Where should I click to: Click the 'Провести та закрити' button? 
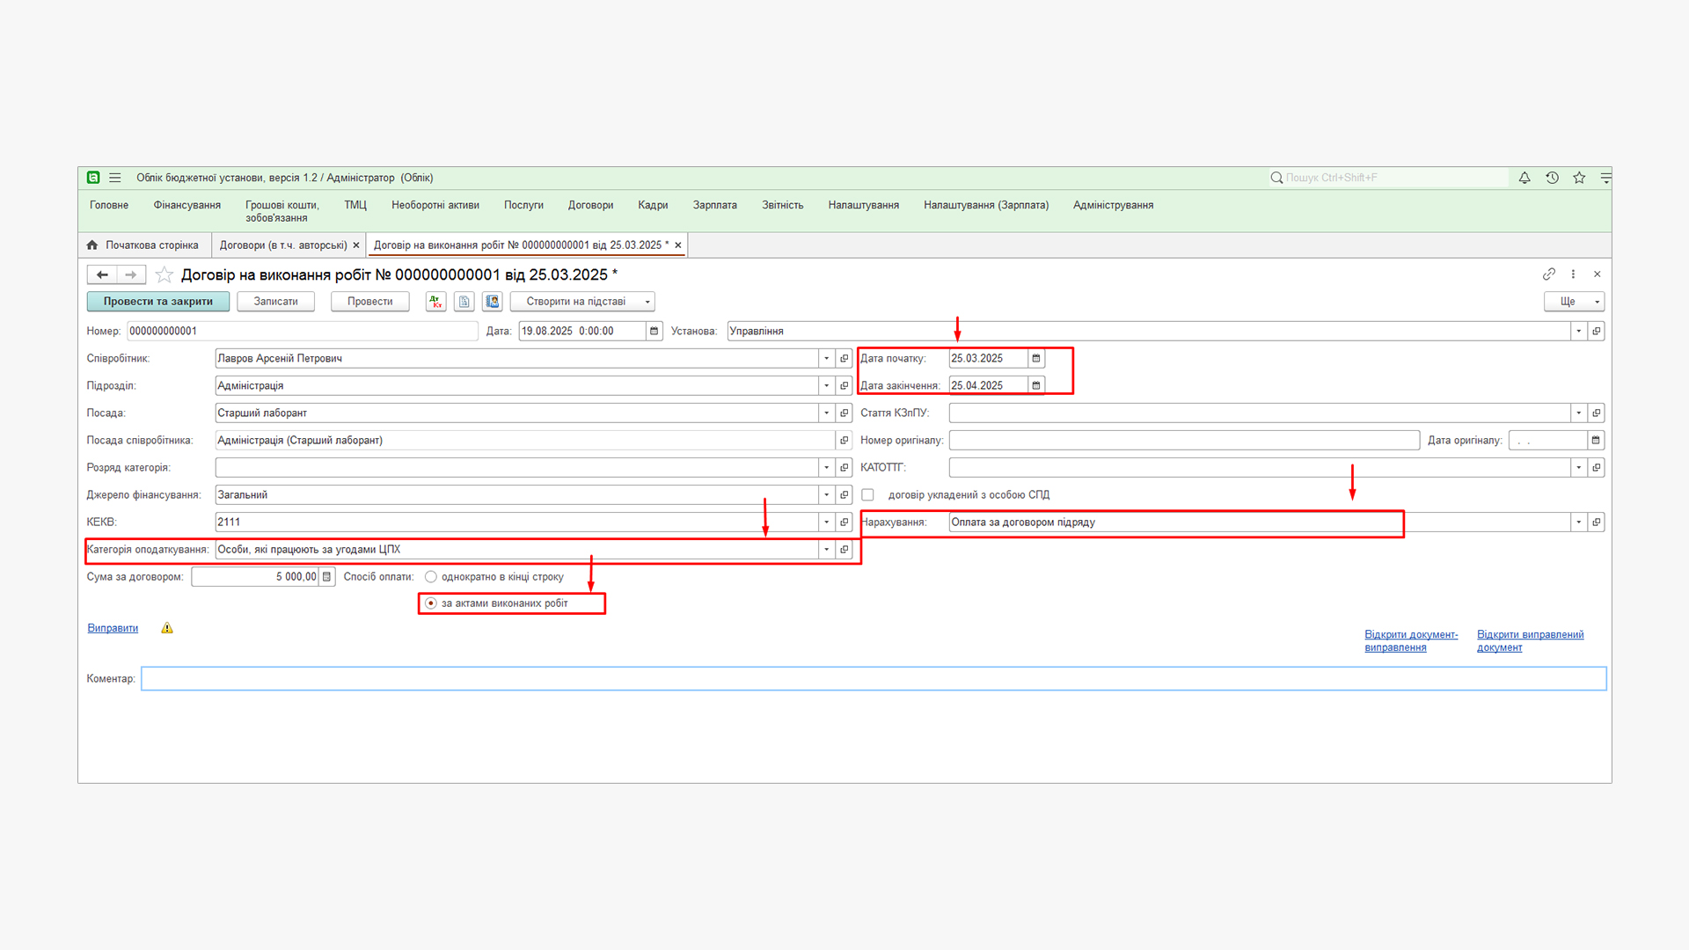tap(158, 302)
